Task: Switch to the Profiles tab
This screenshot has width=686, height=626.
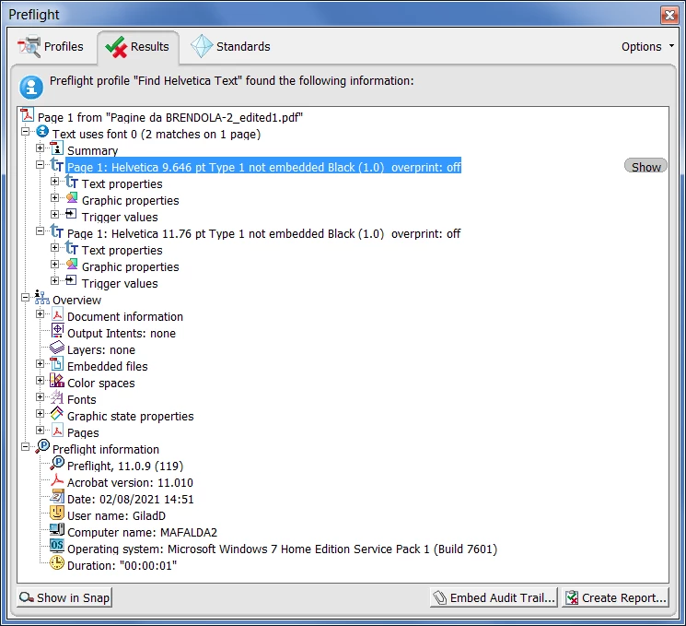Action: pyautogui.click(x=51, y=46)
